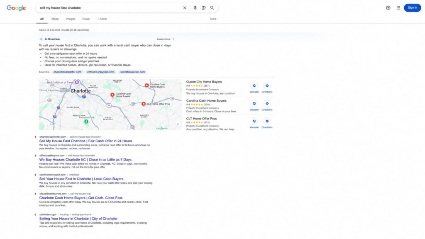Image resolution: width=425 pixels, height=239 pixels.
Task: Open source chip sellclthousefast.com
Action: (132, 72)
